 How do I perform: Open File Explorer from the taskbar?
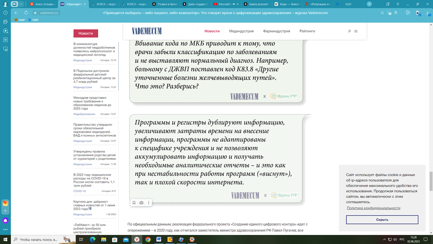pyautogui.click(x=104, y=239)
